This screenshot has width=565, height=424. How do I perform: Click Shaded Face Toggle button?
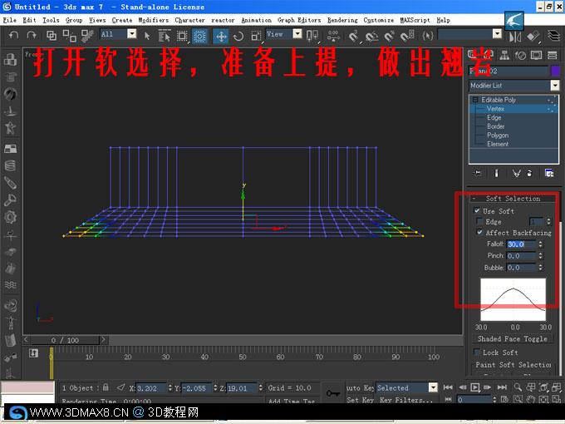[x=513, y=339]
